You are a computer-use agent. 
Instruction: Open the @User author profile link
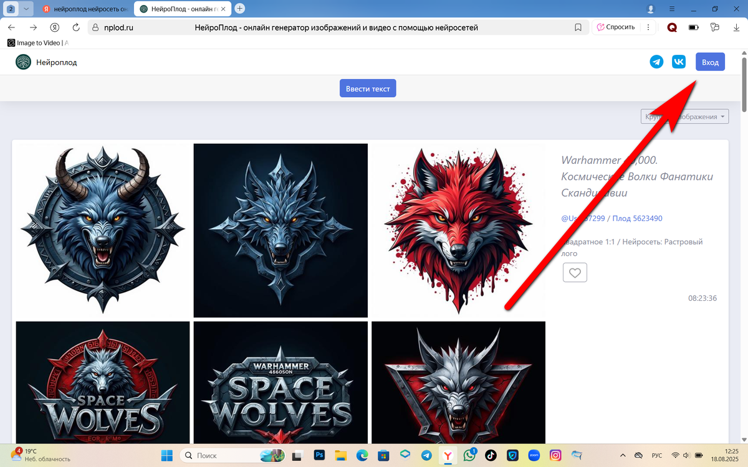point(583,219)
